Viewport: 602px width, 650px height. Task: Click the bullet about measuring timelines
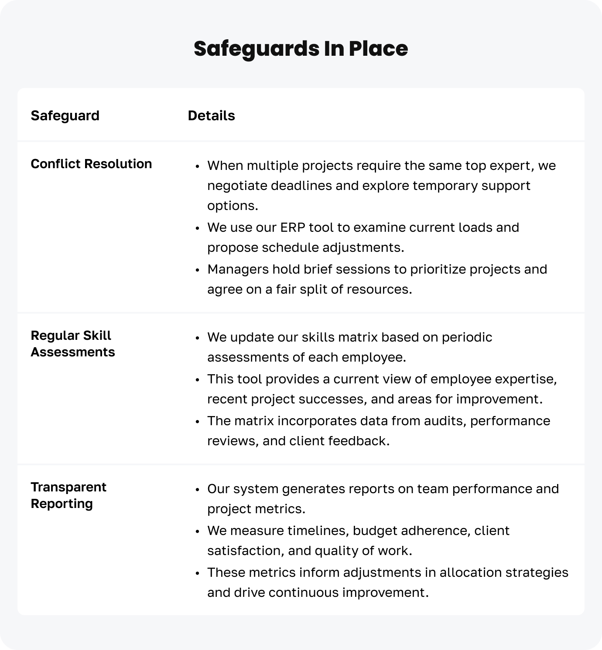[x=358, y=540]
